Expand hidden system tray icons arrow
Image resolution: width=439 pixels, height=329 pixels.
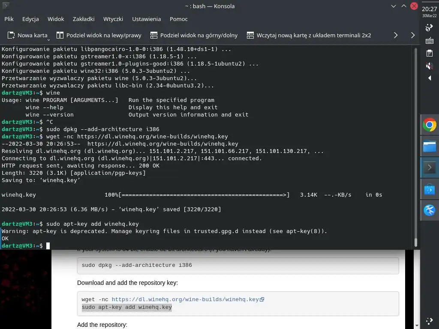[x=430, y=78]
